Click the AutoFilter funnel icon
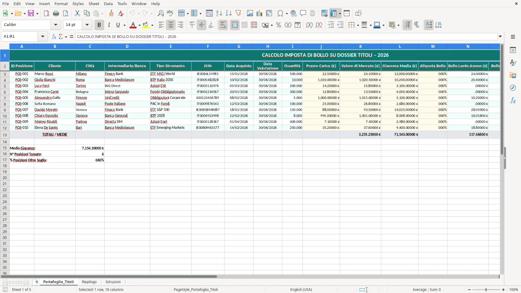The height and width of the screenshot is (293, 521). coord(238,13)
